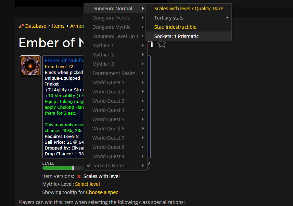Select the Mythic+ 2 menu entry

116,55
